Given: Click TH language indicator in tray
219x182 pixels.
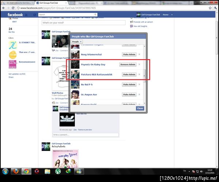Looking at the screenshot, I should tap(184, 171).
